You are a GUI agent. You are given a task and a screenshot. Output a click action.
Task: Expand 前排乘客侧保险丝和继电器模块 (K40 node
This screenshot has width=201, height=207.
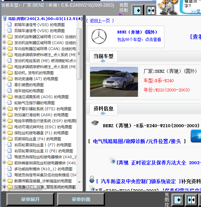pos(4,162)
